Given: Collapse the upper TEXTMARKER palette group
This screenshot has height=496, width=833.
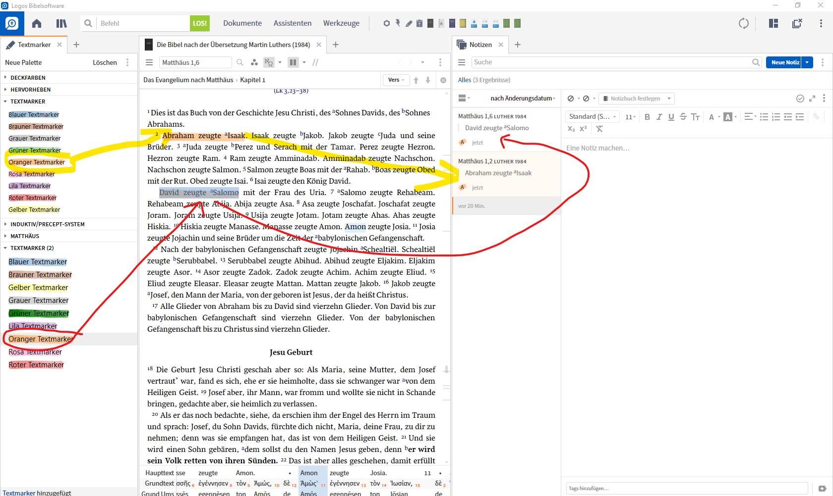Looking at the screenshot, I should [28, 101].
